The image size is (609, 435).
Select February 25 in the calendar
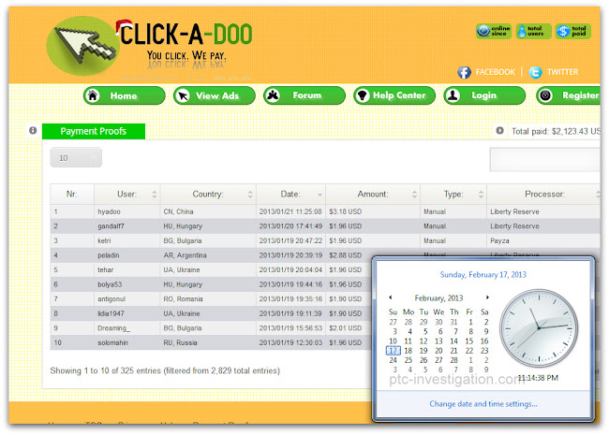(408, 360)
